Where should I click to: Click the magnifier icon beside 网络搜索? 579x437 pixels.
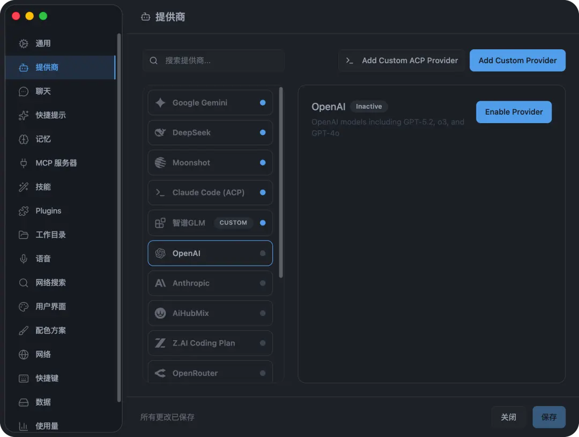pyautogui.click(x=24, y=283)
